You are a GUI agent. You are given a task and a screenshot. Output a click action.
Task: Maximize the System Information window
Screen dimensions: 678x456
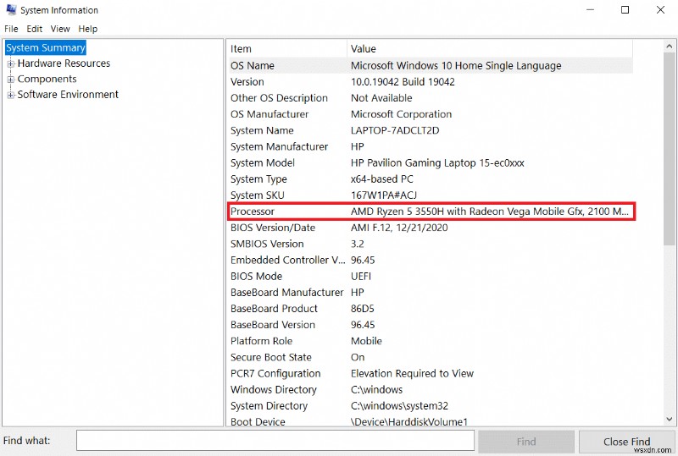625,9
